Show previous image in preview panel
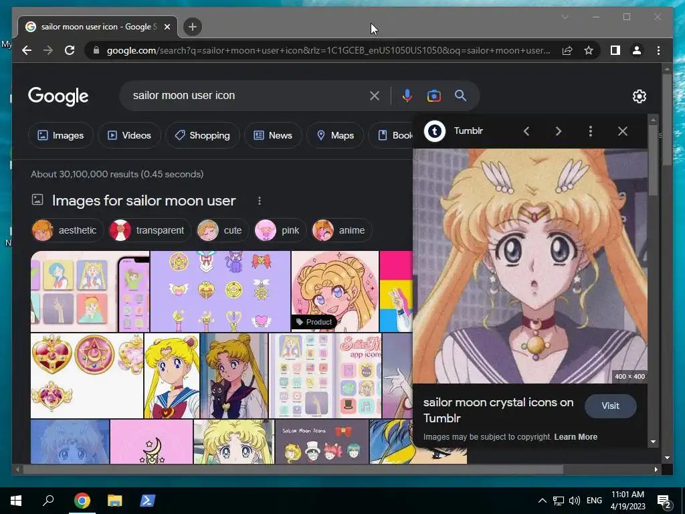This screenshot has width=685, height=514. (526, 131)
